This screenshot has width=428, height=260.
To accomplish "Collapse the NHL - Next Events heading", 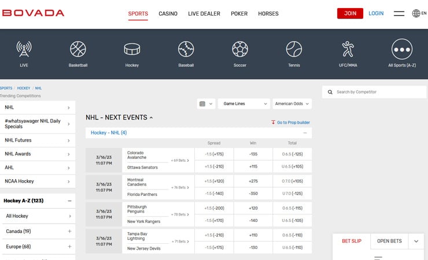I will [119, 117].
